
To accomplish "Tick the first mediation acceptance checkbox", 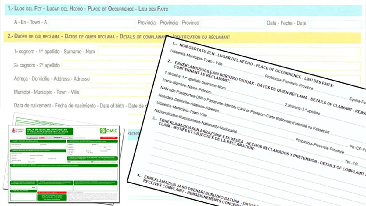I will [x=68, y=162].
